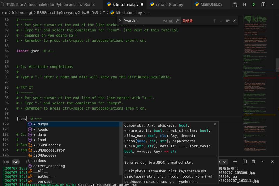Expand replace field in find widget

click(120, 21)
